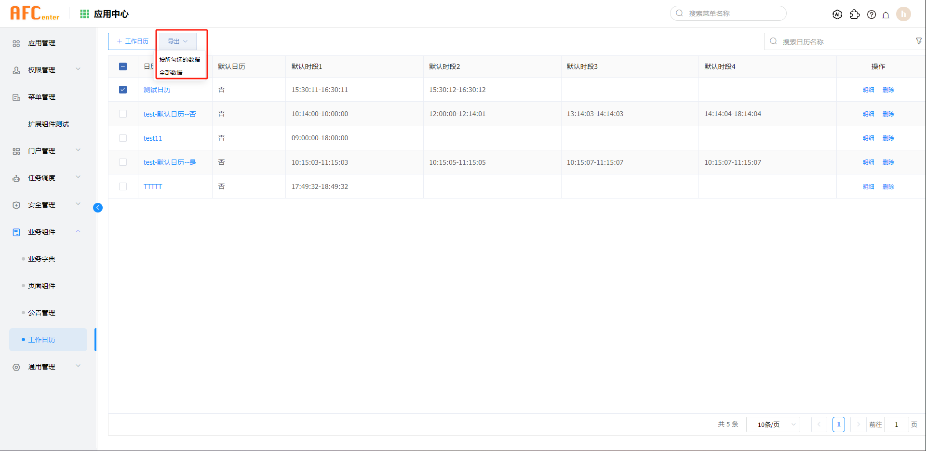The height and width of the screenshot is (451, 926).
Task: Check the test11 row checkbox
Action: (x=123, y=138)
